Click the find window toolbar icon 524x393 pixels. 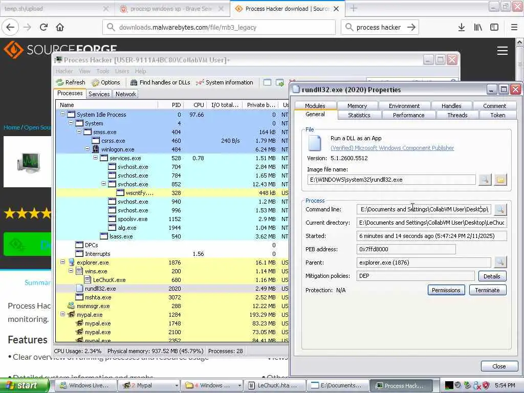point(267,82)
